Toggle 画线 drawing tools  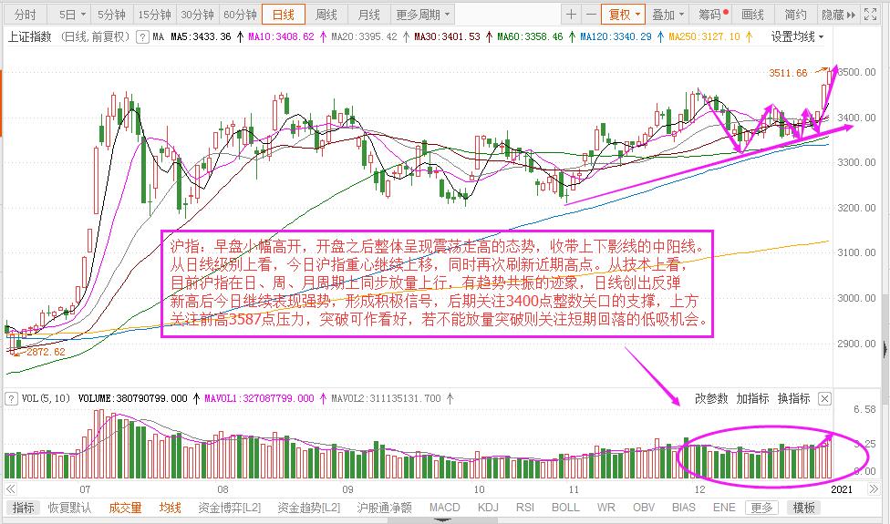pyautogui.click(x=752, y=15)
